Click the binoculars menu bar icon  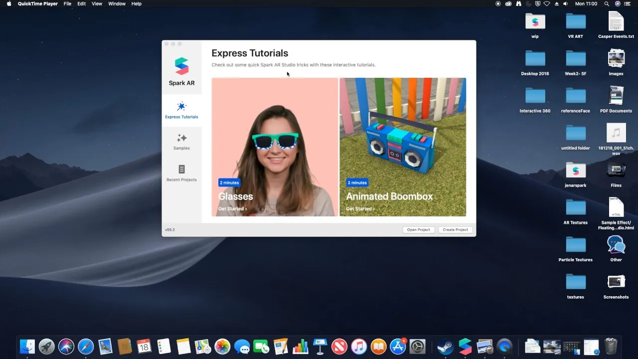pyautogui.click(x=519, y=3)
